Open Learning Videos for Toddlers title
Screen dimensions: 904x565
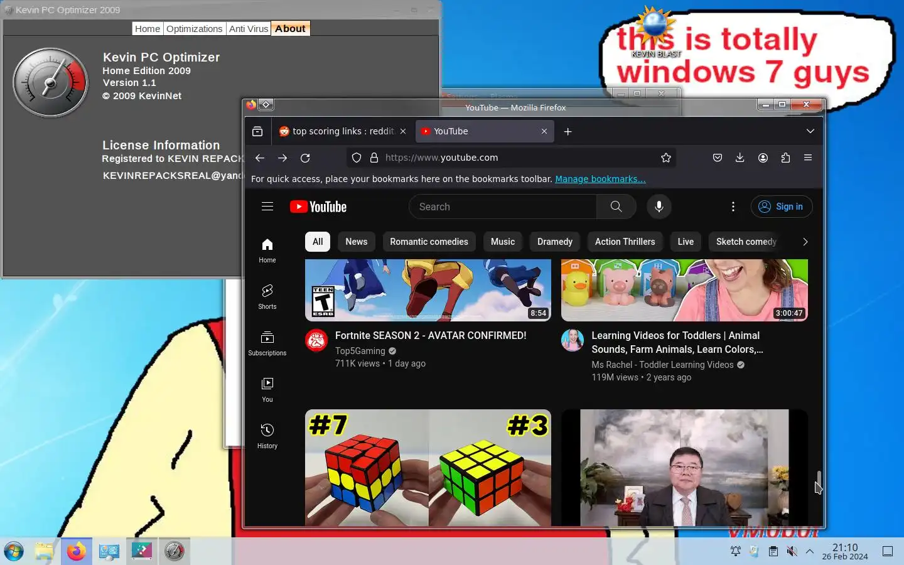click(677, 343)
